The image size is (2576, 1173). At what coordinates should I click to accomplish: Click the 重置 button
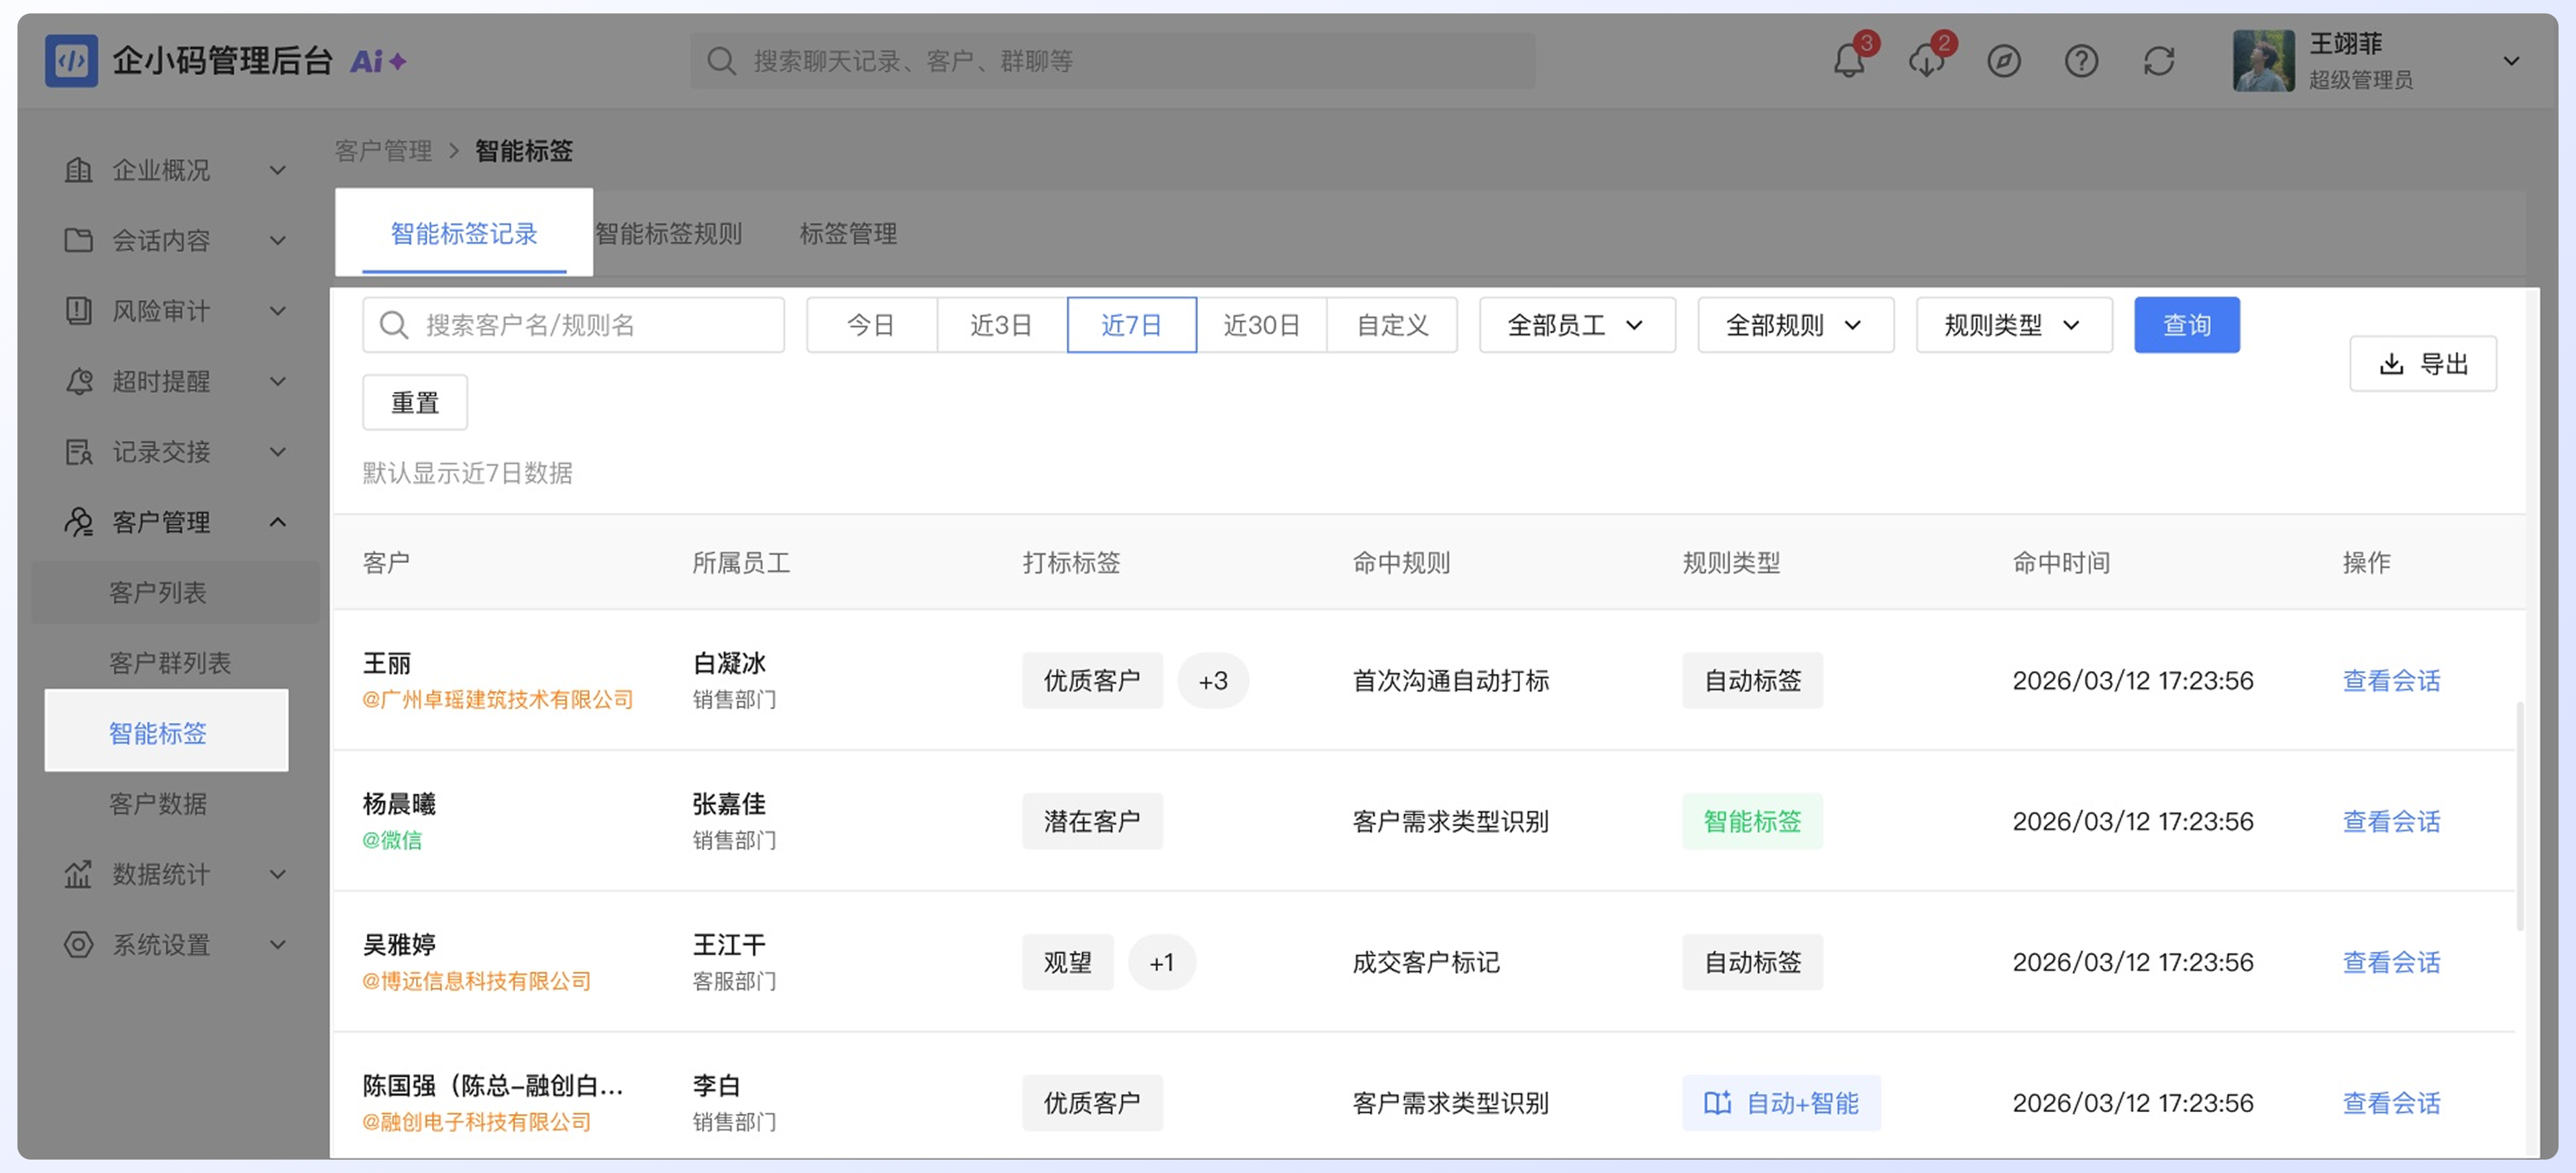(415, 403)
